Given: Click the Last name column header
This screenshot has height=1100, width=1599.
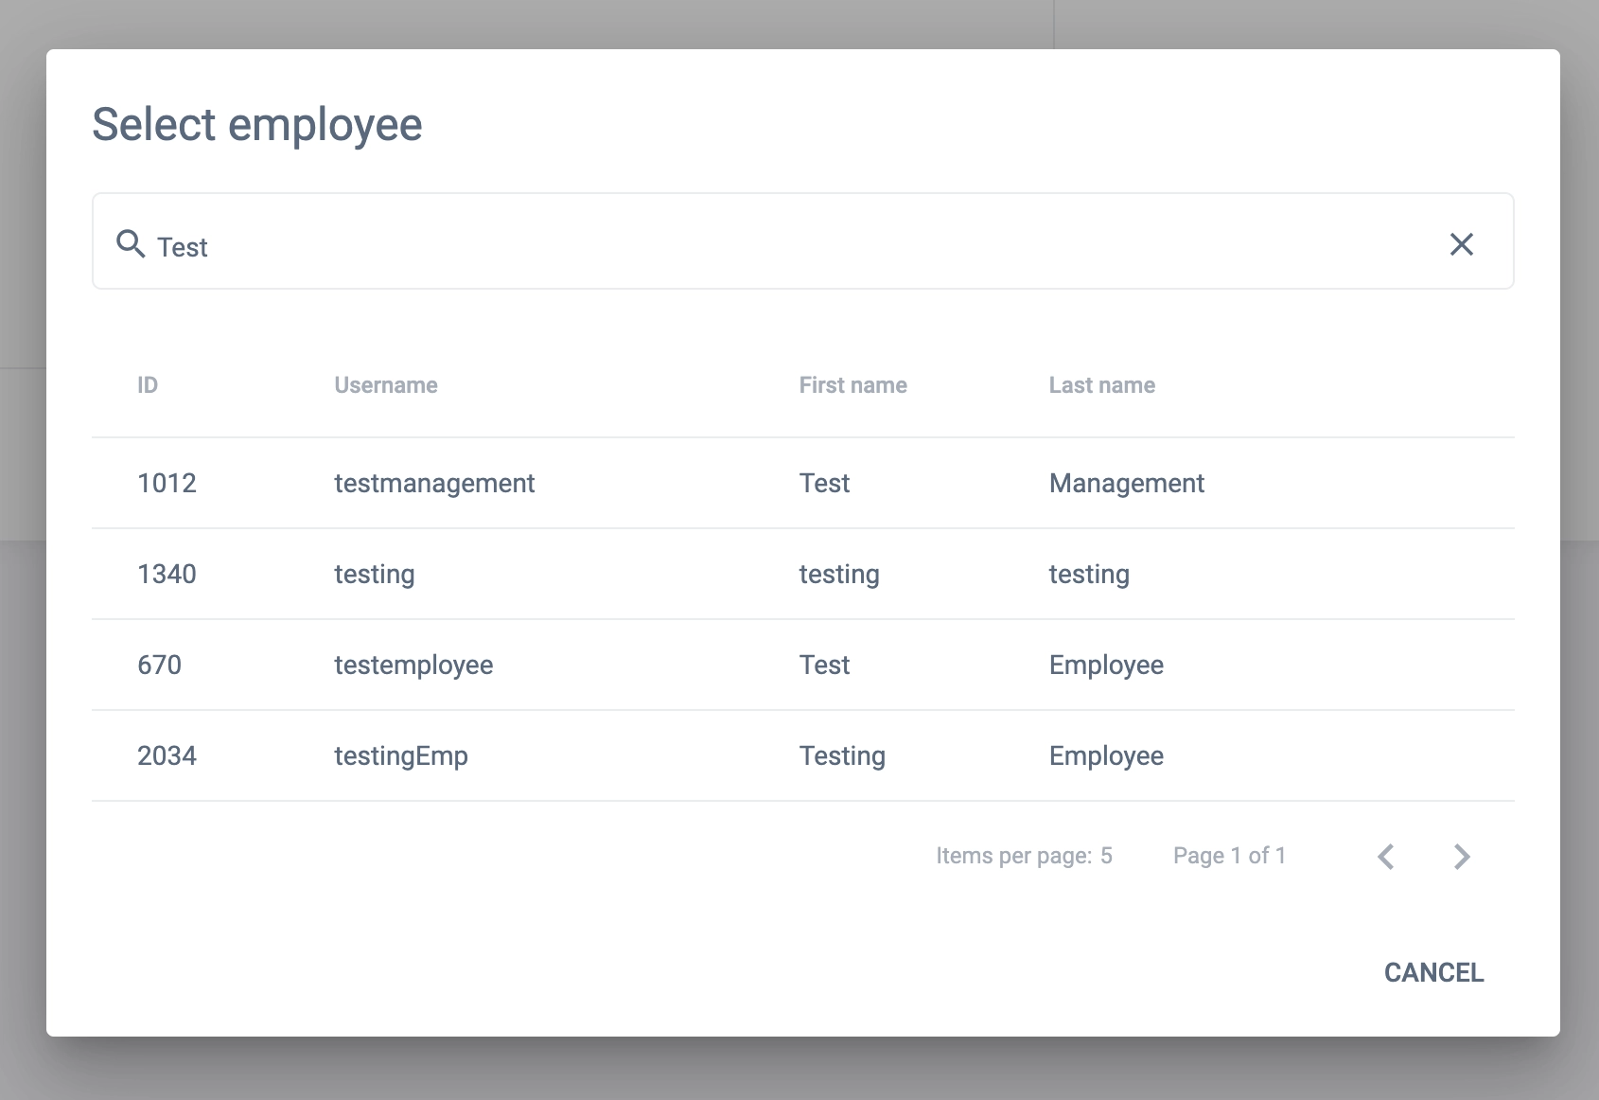Looking at the screenshot, I should point(1101,385).
